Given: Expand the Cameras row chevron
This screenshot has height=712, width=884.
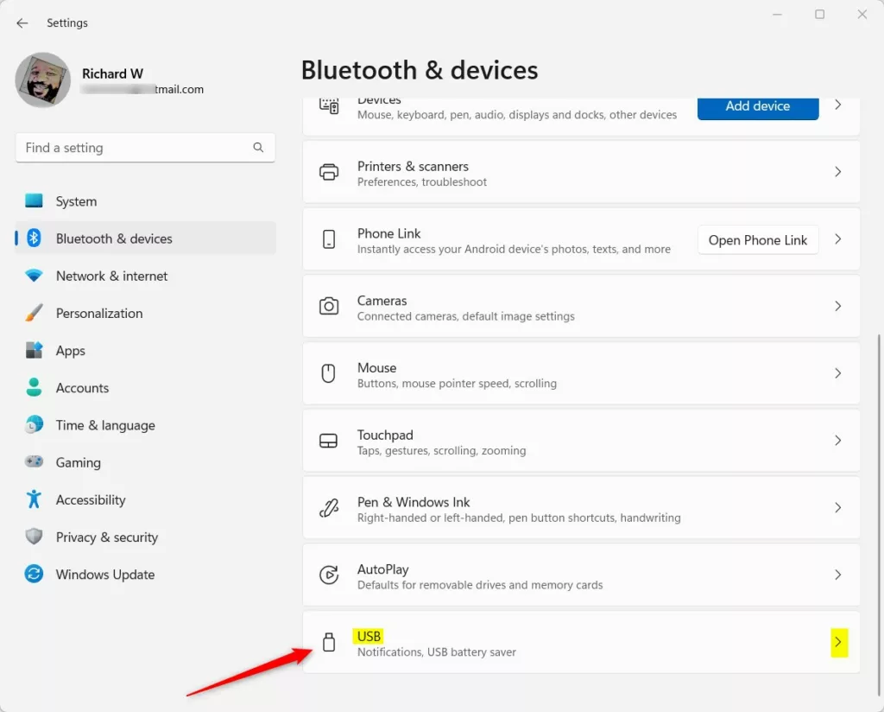Looking at the screenshot, I should 838,307.
